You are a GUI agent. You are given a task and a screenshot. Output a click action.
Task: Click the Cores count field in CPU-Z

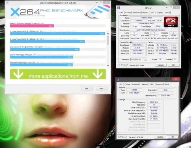point(160,59)
